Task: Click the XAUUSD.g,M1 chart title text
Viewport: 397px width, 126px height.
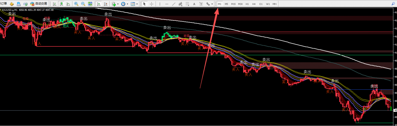Action: click(x=9, y=10)
